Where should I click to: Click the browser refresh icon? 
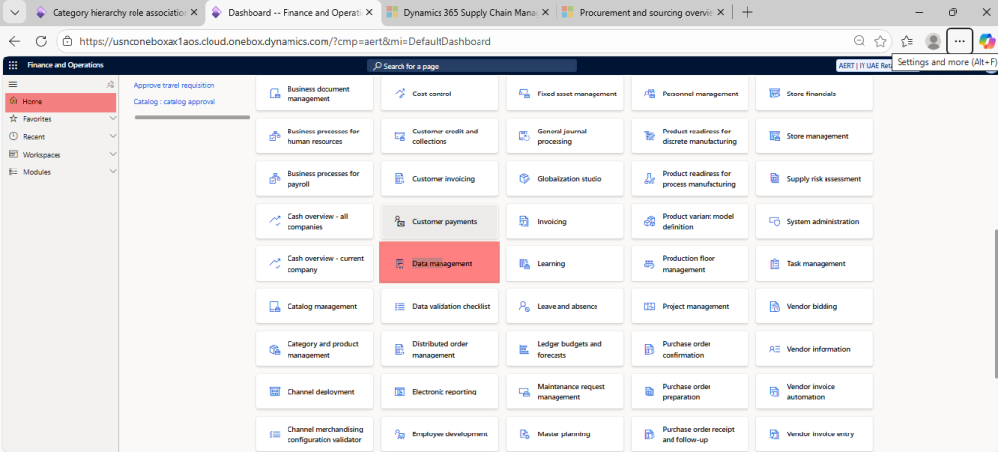(x=41, y=41)
